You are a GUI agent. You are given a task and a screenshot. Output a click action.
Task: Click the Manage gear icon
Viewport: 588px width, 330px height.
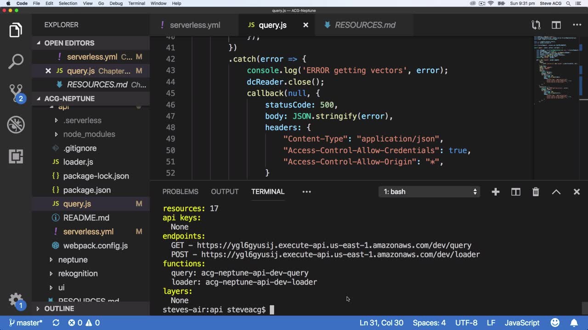tap(16, 300)
